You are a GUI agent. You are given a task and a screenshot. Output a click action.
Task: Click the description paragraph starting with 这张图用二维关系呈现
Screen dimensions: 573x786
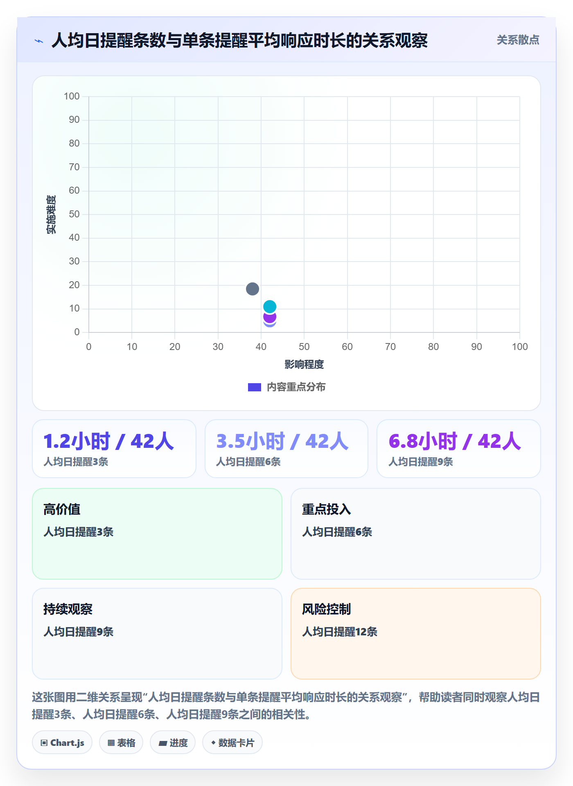coord(286,706)
